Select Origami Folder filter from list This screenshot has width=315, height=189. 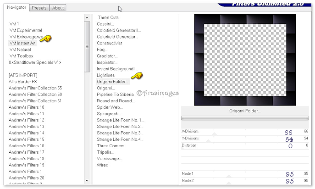point(113,81)
